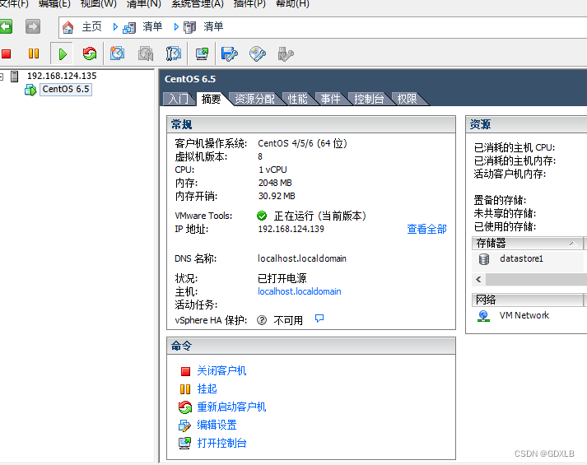The width and height of the screenshot is (587, 465).
Task: Open the 清单(N) menu
Action: (144, 4)
